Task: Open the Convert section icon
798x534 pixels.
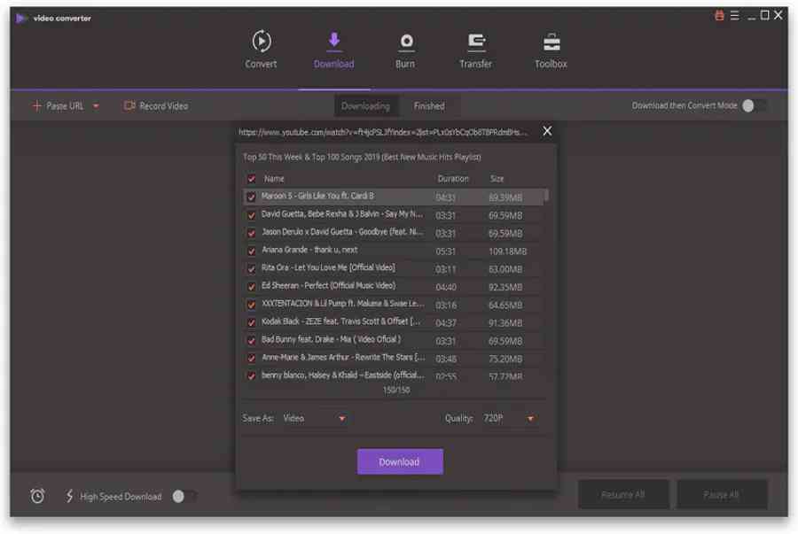Action: [261, 42]
